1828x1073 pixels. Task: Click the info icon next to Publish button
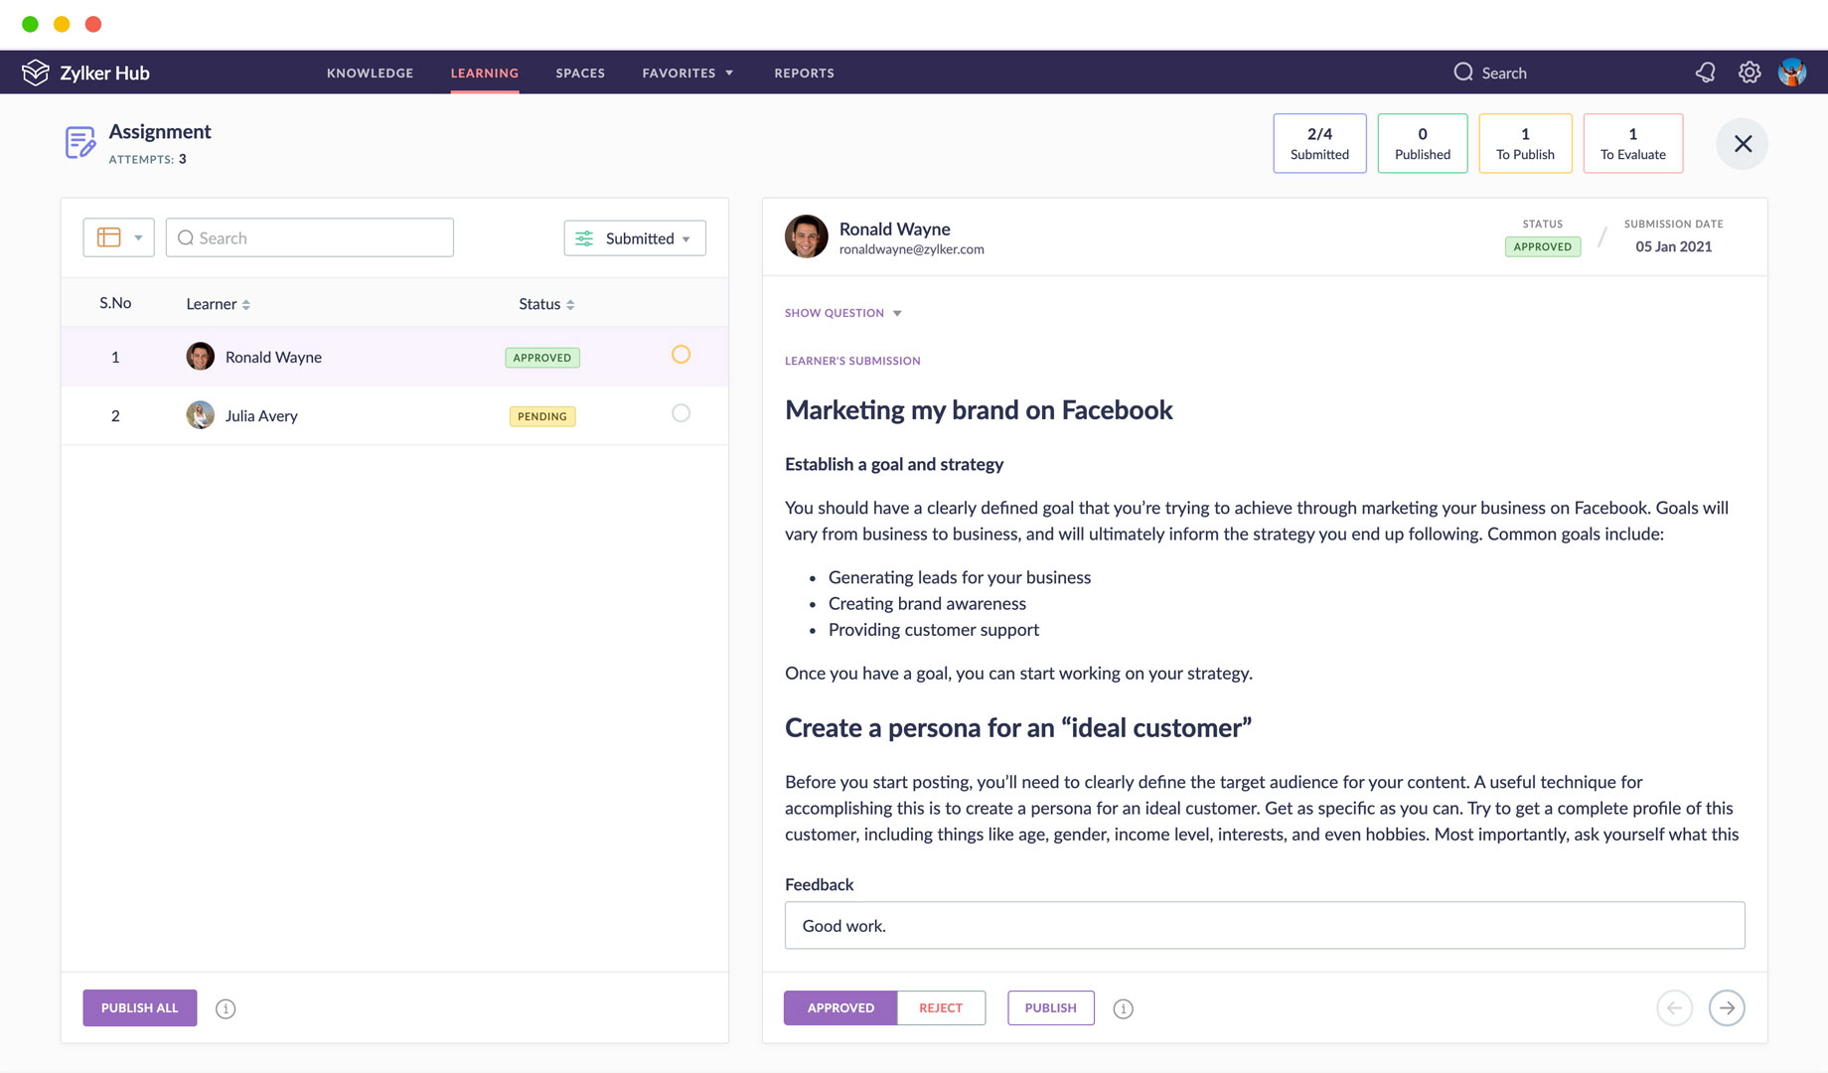(x=1123, y=1008)
